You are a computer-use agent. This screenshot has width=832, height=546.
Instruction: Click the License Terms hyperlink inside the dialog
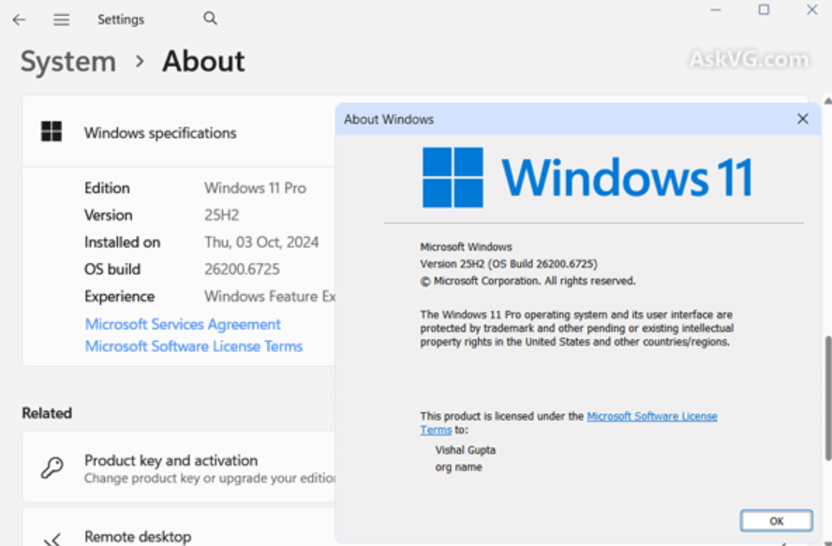(652, 416)
